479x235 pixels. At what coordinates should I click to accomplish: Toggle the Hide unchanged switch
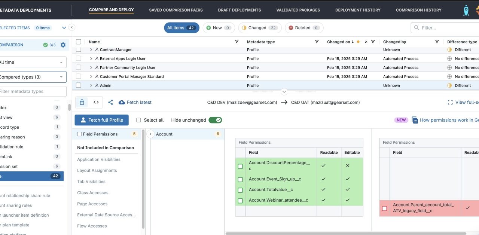[x=215, y=120]
